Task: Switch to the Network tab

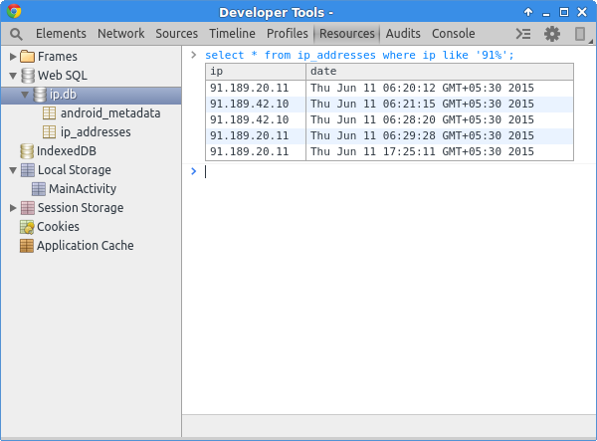Action: coord(121,34)
